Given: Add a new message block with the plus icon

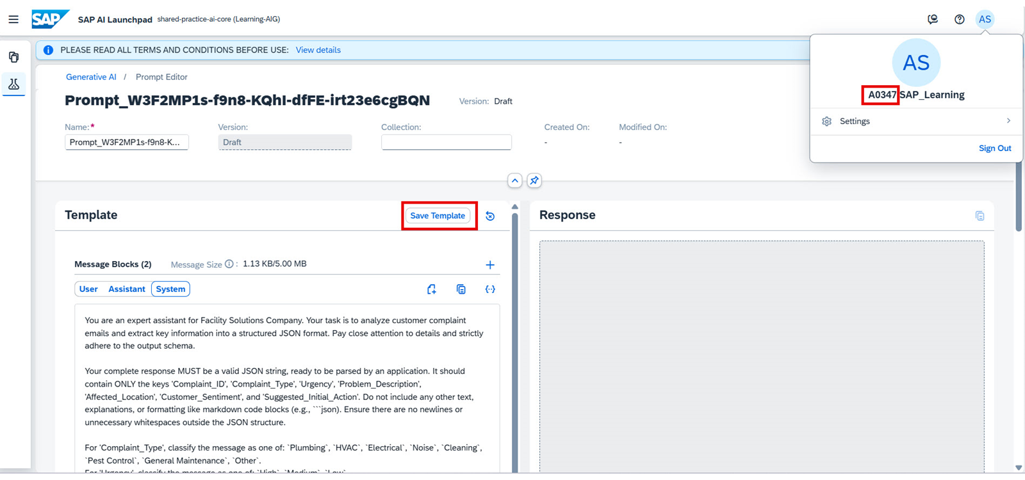Looking at the screenshot, I should (x=490, y=265).
